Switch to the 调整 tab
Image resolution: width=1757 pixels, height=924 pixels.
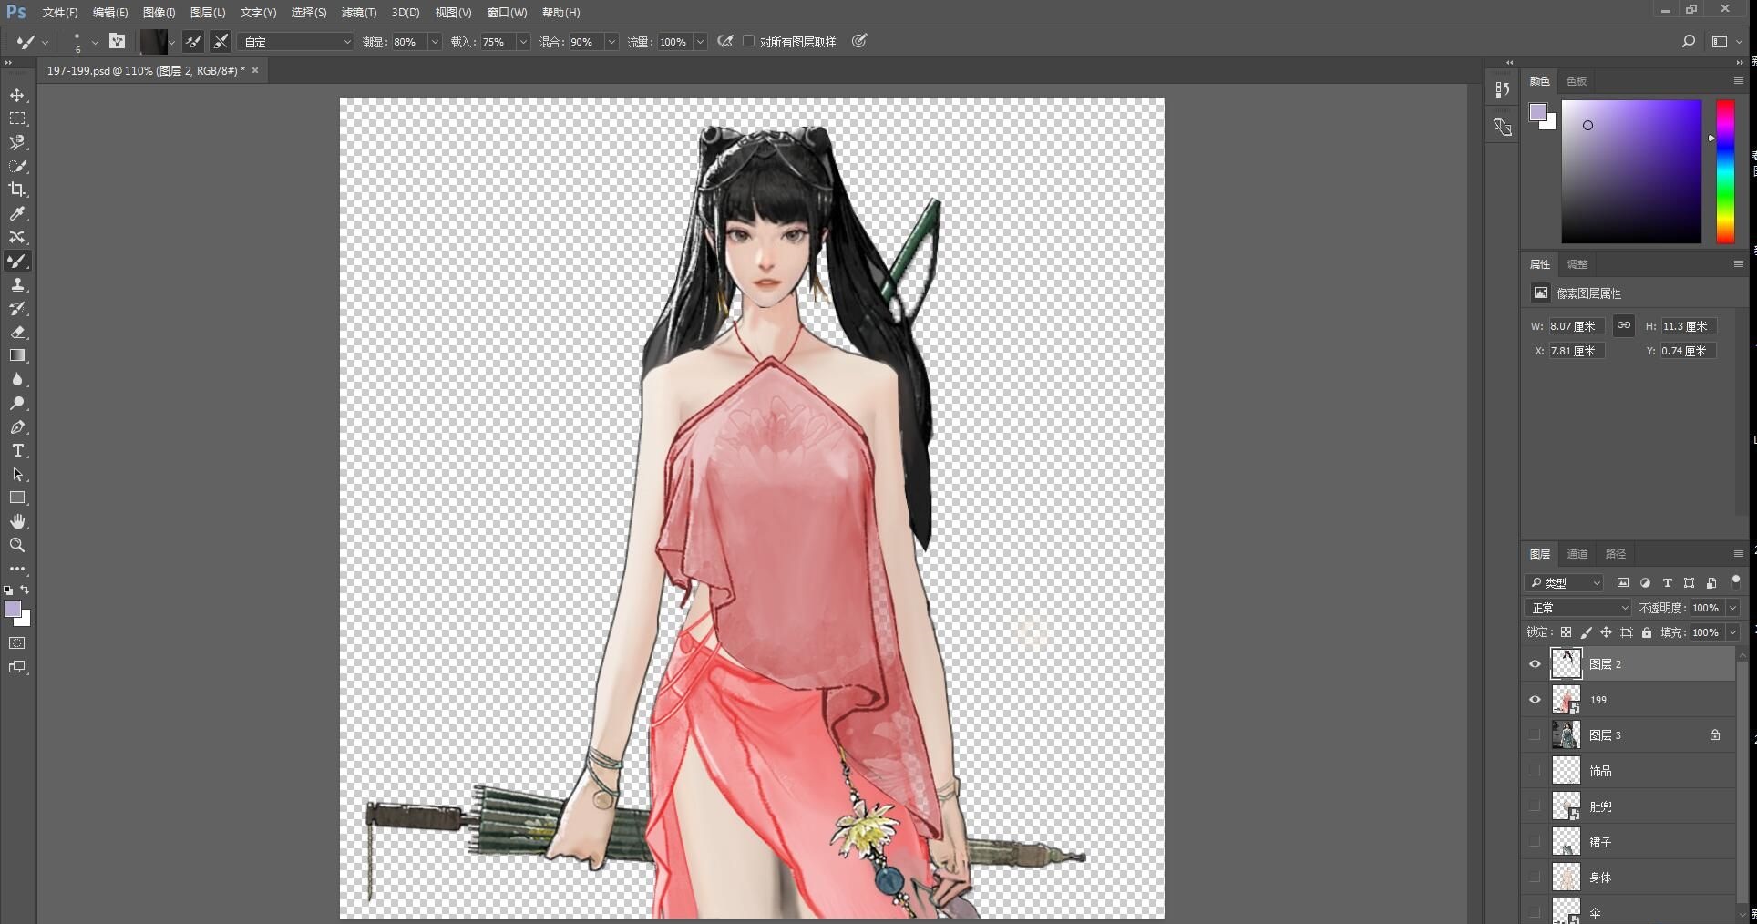[1577, 264]
